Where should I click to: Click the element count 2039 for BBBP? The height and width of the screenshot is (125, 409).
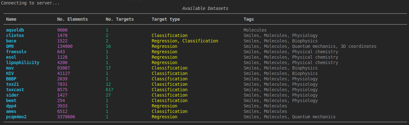tap(62, 79)
